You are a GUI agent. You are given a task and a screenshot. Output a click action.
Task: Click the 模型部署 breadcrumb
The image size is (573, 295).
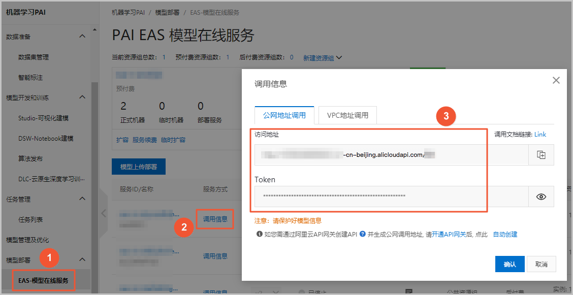[x=167, y=12]
